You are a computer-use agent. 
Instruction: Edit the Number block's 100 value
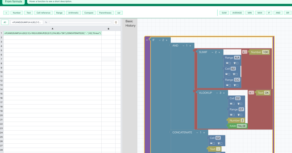(x=266, y=52)
